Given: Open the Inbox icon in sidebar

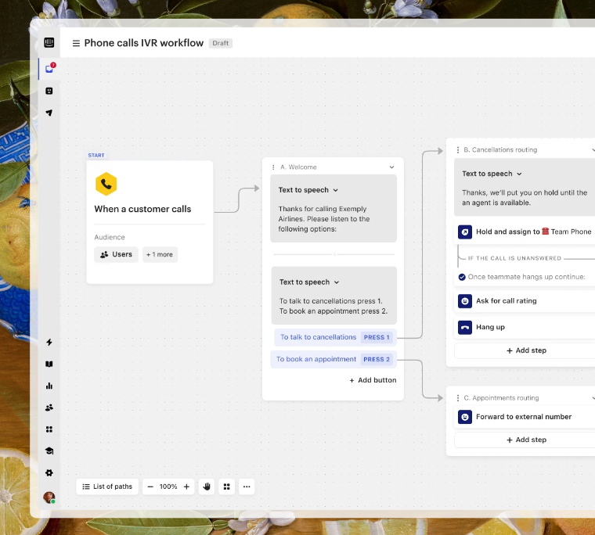Looking at the screenshot, I should 49,69.
